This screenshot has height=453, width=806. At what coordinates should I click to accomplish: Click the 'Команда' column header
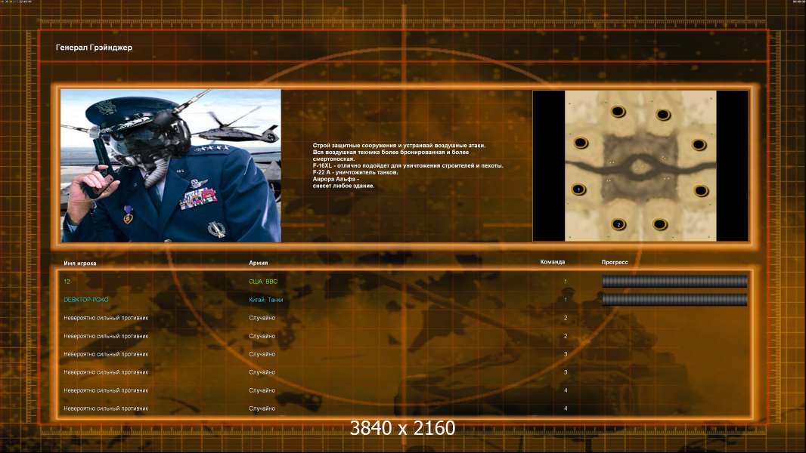click(x=552, y=262)
